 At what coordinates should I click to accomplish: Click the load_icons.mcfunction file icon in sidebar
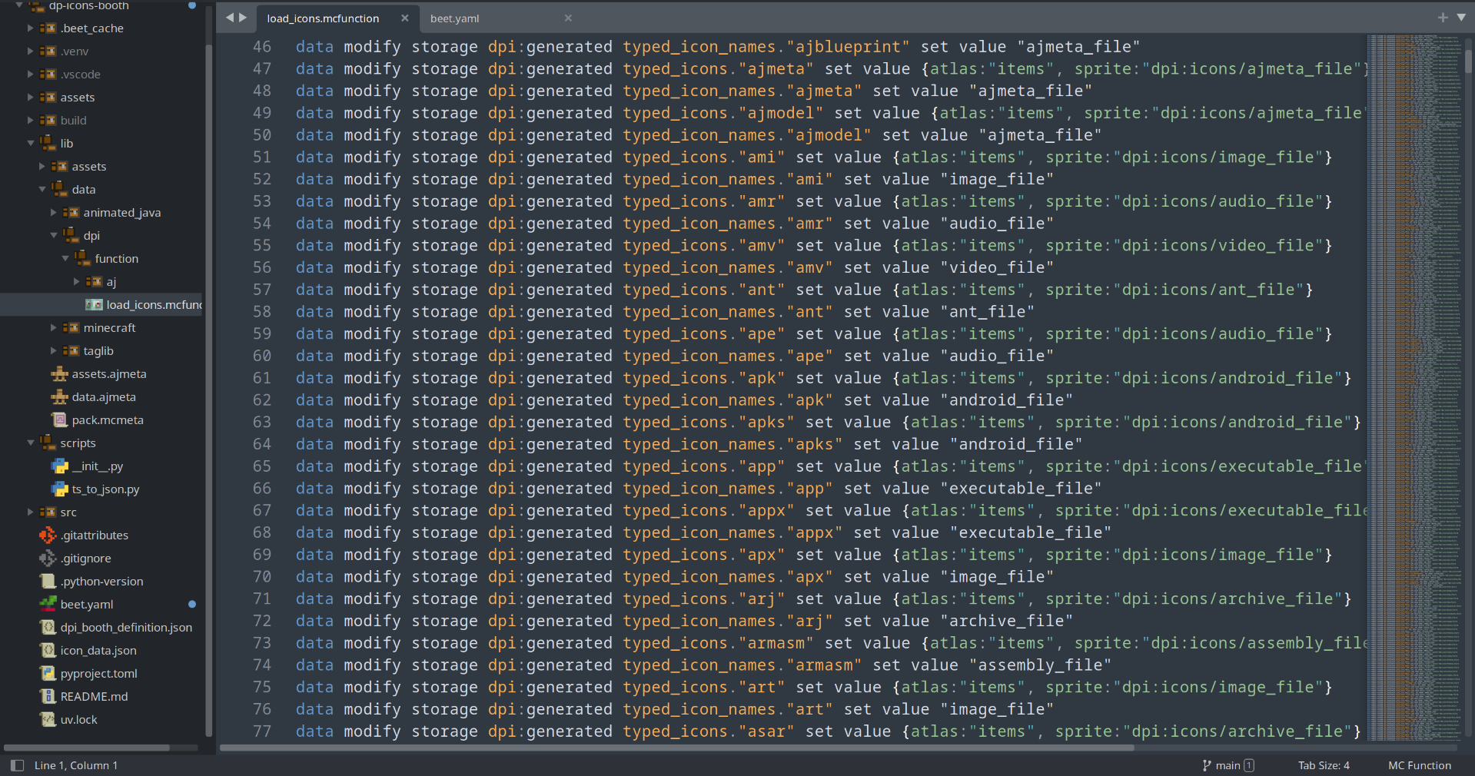click(94, 305)
